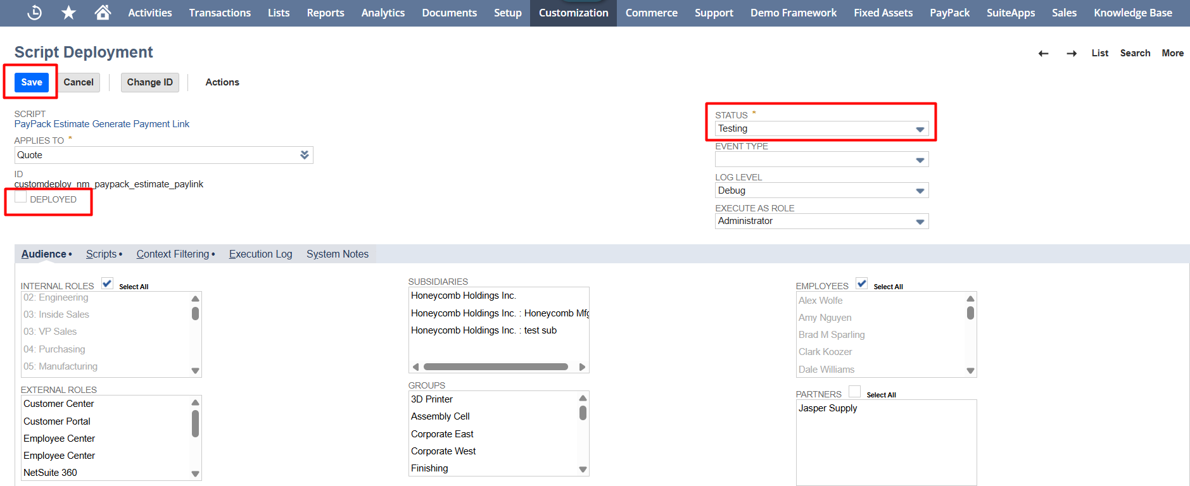Viewport: 1190px width, 486px height.
Task: Toggle the Deployed checkbox
Action: pos(21,197)
